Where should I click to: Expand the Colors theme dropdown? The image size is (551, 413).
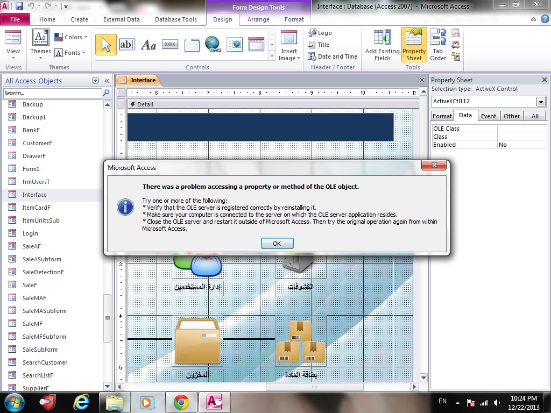[72, 37]
